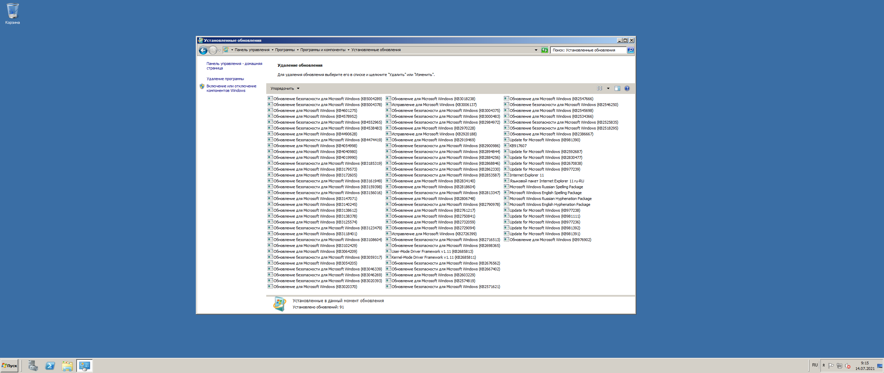Image resolution: width=884 pixels, height=373 pixels.
Task: Expand root dropdown arrow before Панель управления
Action: [232, 50]
